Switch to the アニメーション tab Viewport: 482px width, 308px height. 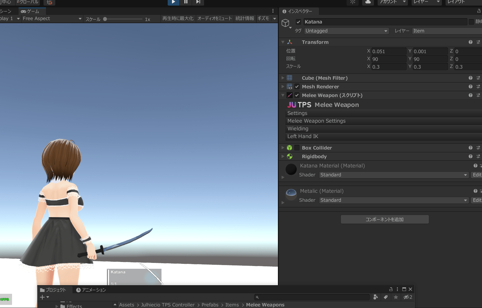tap(91, 290)
